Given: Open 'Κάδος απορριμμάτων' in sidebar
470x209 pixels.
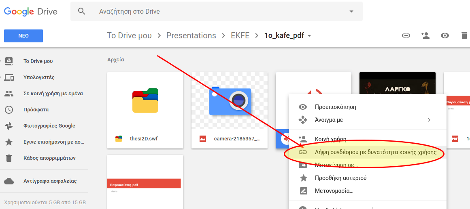Looking at the screenshot, I should tap(49, 158).
